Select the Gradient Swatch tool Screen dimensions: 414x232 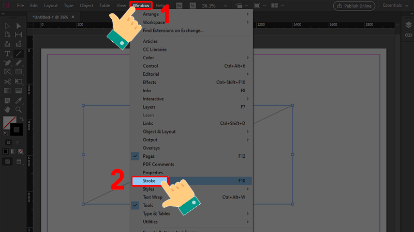pos(7,91)
